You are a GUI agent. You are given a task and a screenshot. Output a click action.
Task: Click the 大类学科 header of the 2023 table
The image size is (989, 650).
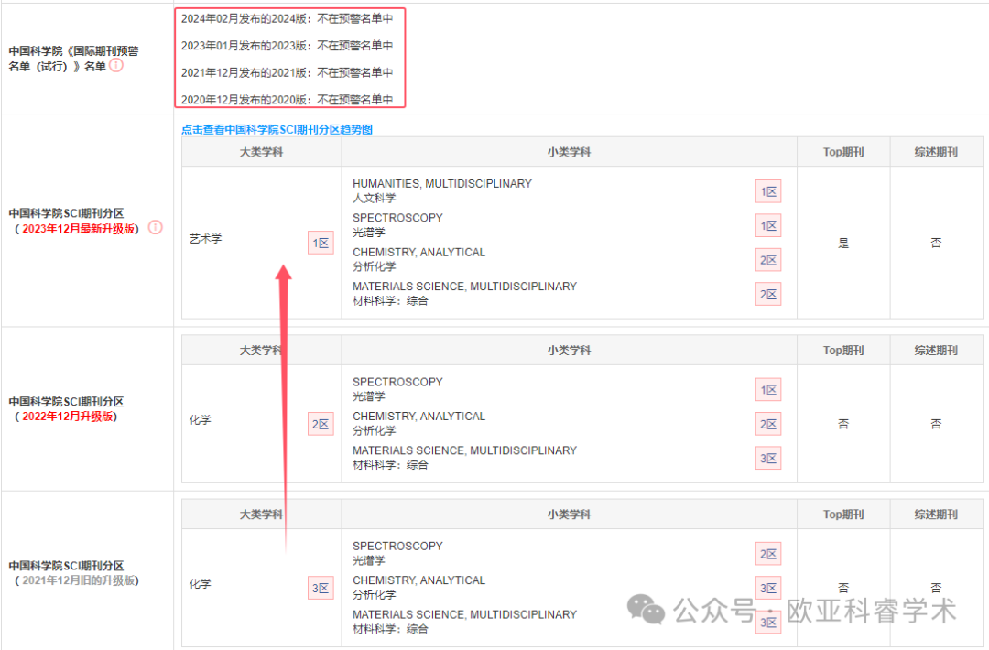tap(261, 152)
